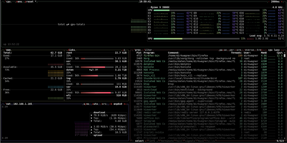Cycle the preset * option

pos(30,2)
